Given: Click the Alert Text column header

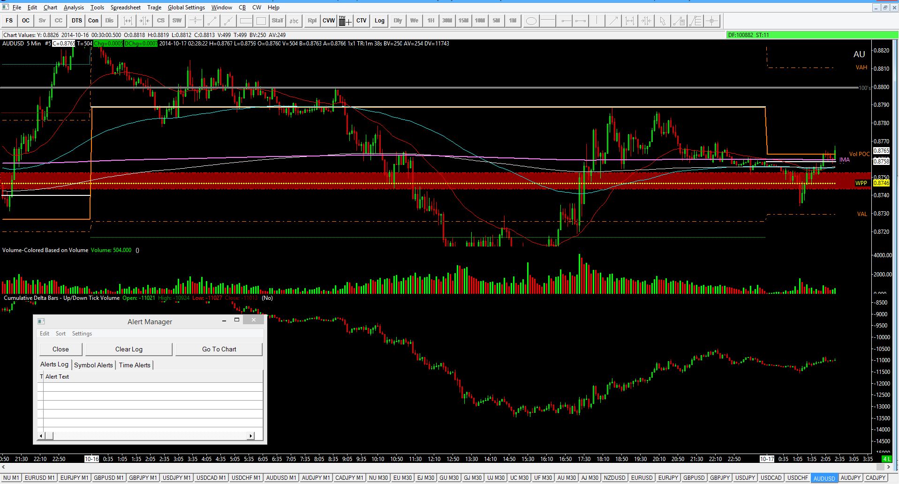Looking at the screenshot, I should click(x=153, y=377).
